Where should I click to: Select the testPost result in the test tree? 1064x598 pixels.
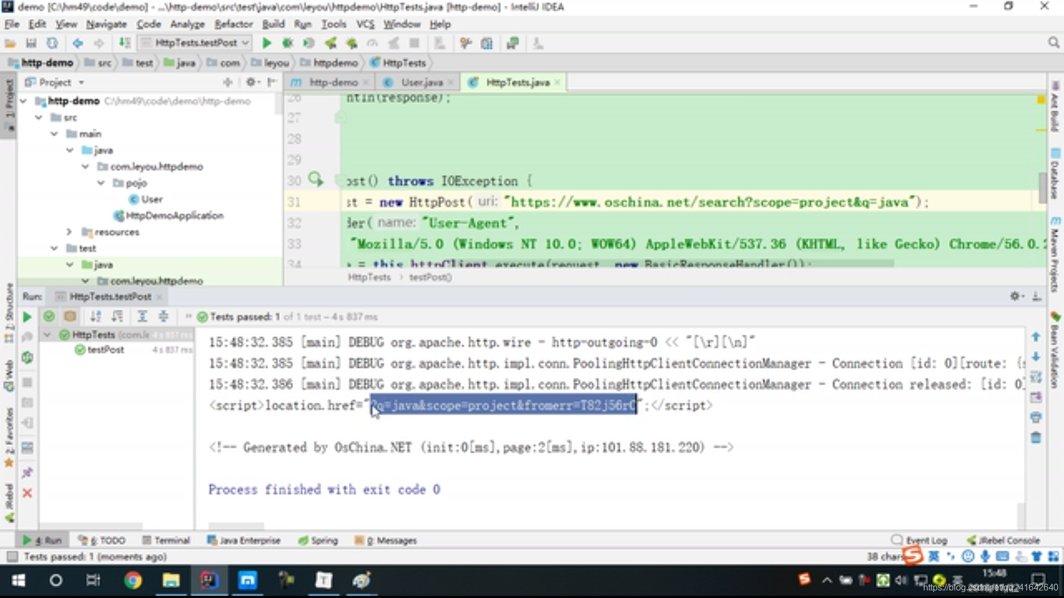pyautogui.click(x=105, y=349)
